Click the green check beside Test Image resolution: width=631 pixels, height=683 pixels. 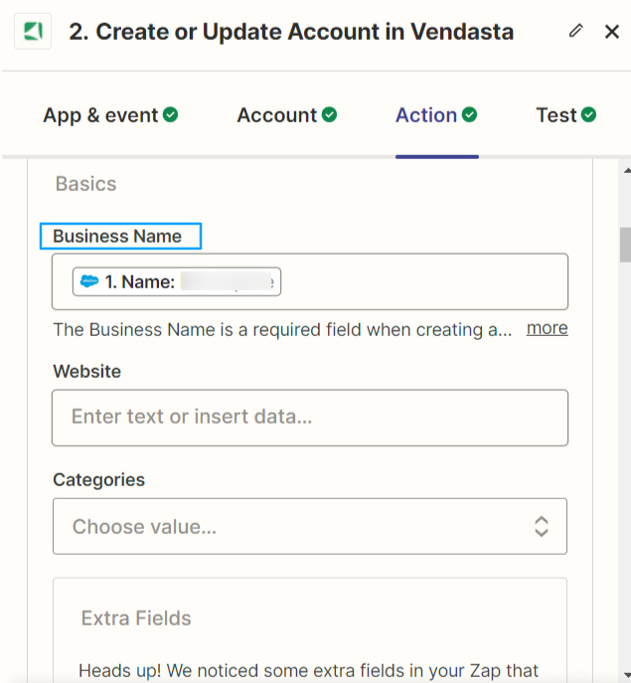(x=588, y=115)
